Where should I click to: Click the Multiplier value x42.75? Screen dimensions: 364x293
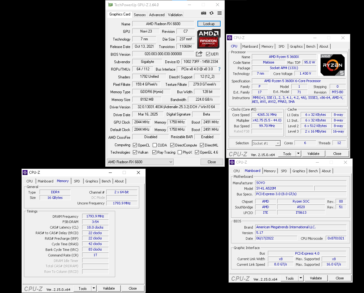point(267,120)
